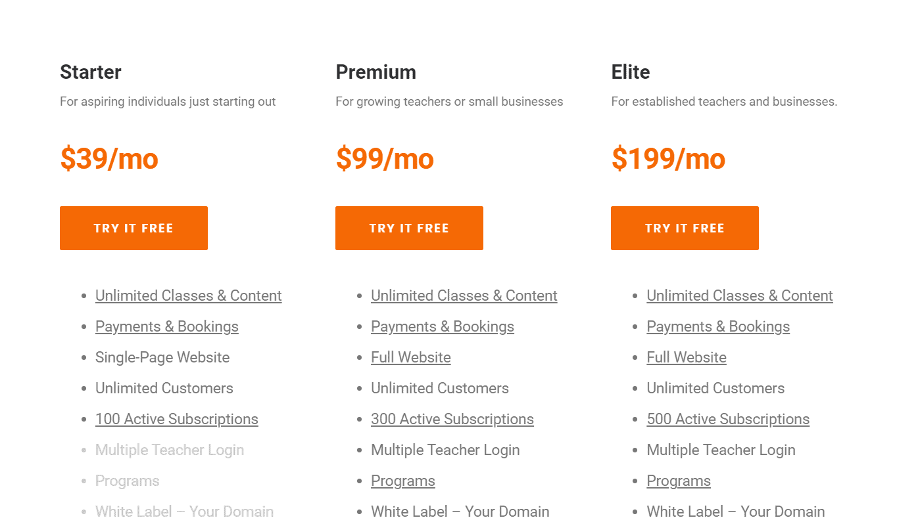Open Payments & Bookings link for Premium
920x522 pixels.
click(442, 326)
